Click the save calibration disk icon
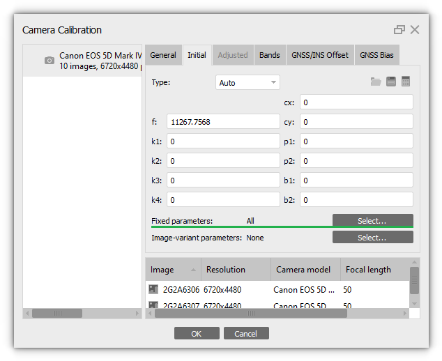The width and height of the screenshot is (442, 361). point(391,82)
